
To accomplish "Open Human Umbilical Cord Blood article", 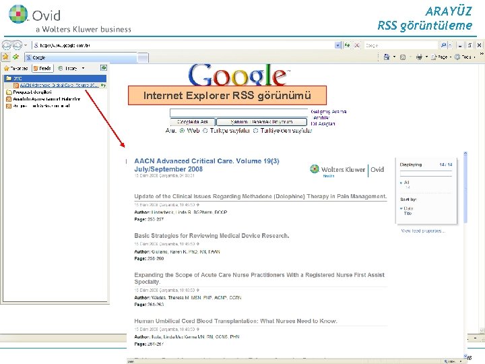I will pos(236,321).
